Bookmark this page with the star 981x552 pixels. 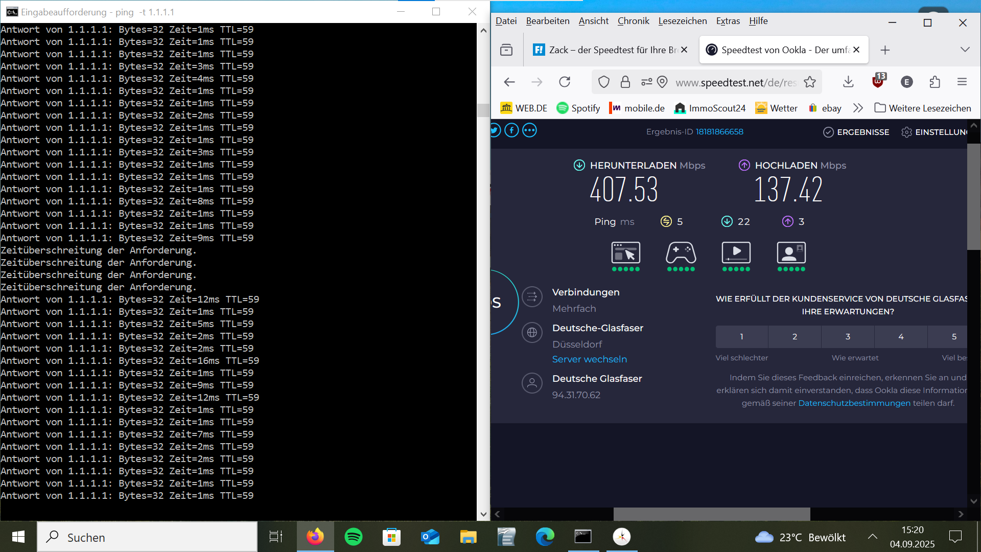(x=810, y=82)
